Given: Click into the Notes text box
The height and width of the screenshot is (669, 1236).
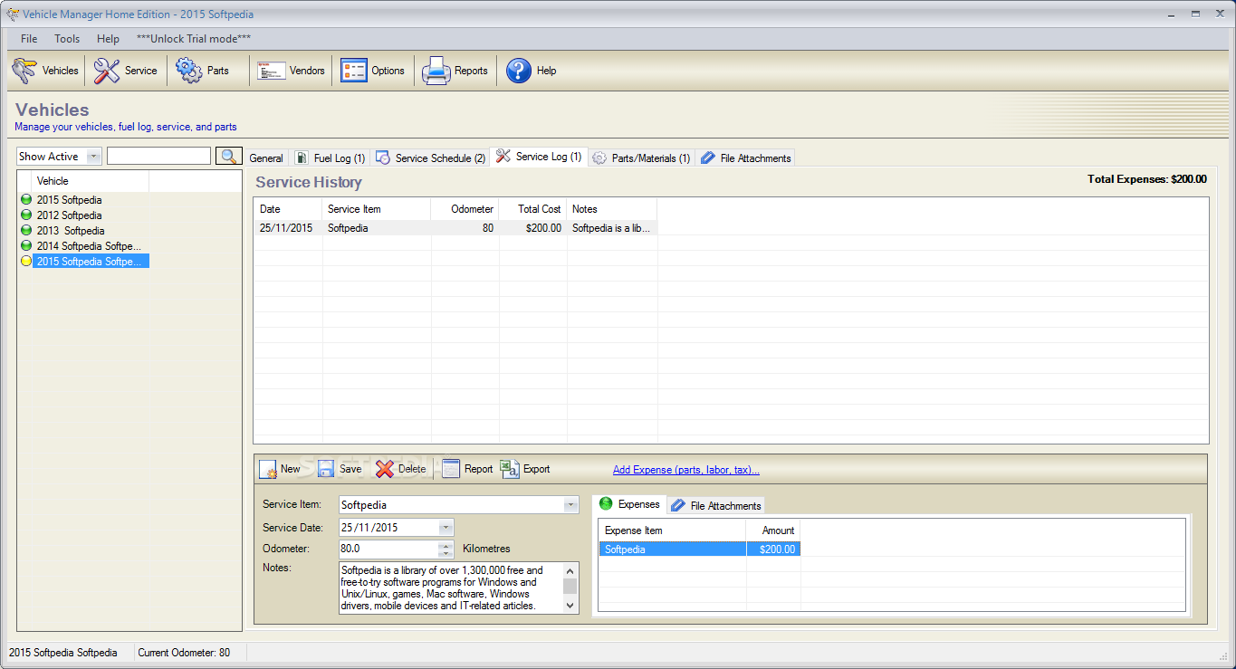Looking at the screenshot, I should pyautogui.click(x=451, y=588).
